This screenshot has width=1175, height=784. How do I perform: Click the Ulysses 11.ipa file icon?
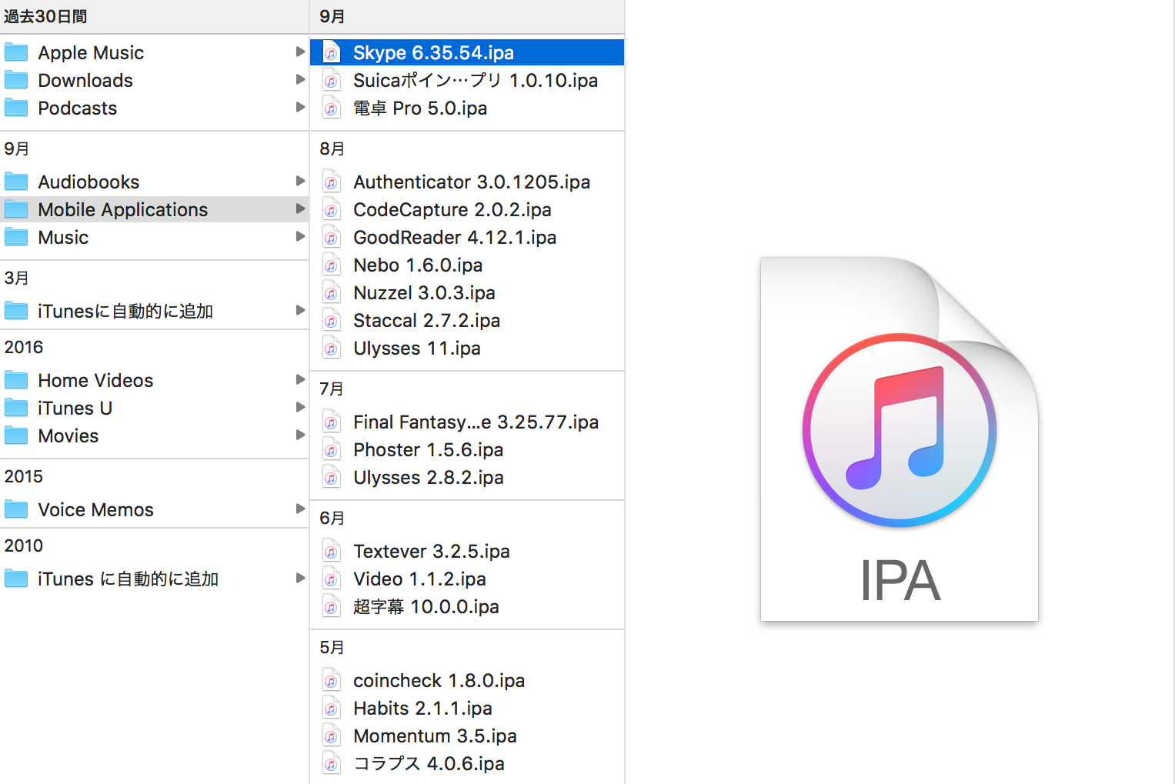pos(331,348)
